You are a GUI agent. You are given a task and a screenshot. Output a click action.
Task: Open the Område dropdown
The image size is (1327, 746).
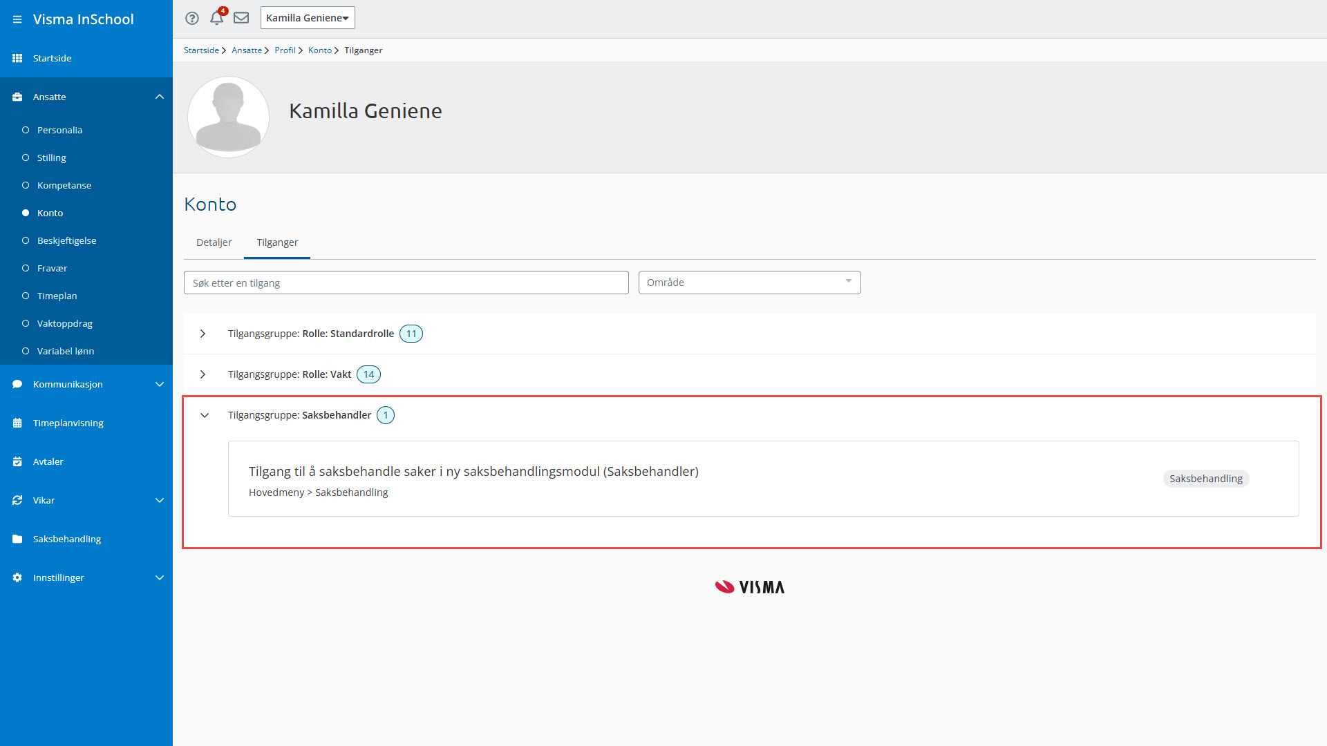pyautogui.click(x=749, y=283)
